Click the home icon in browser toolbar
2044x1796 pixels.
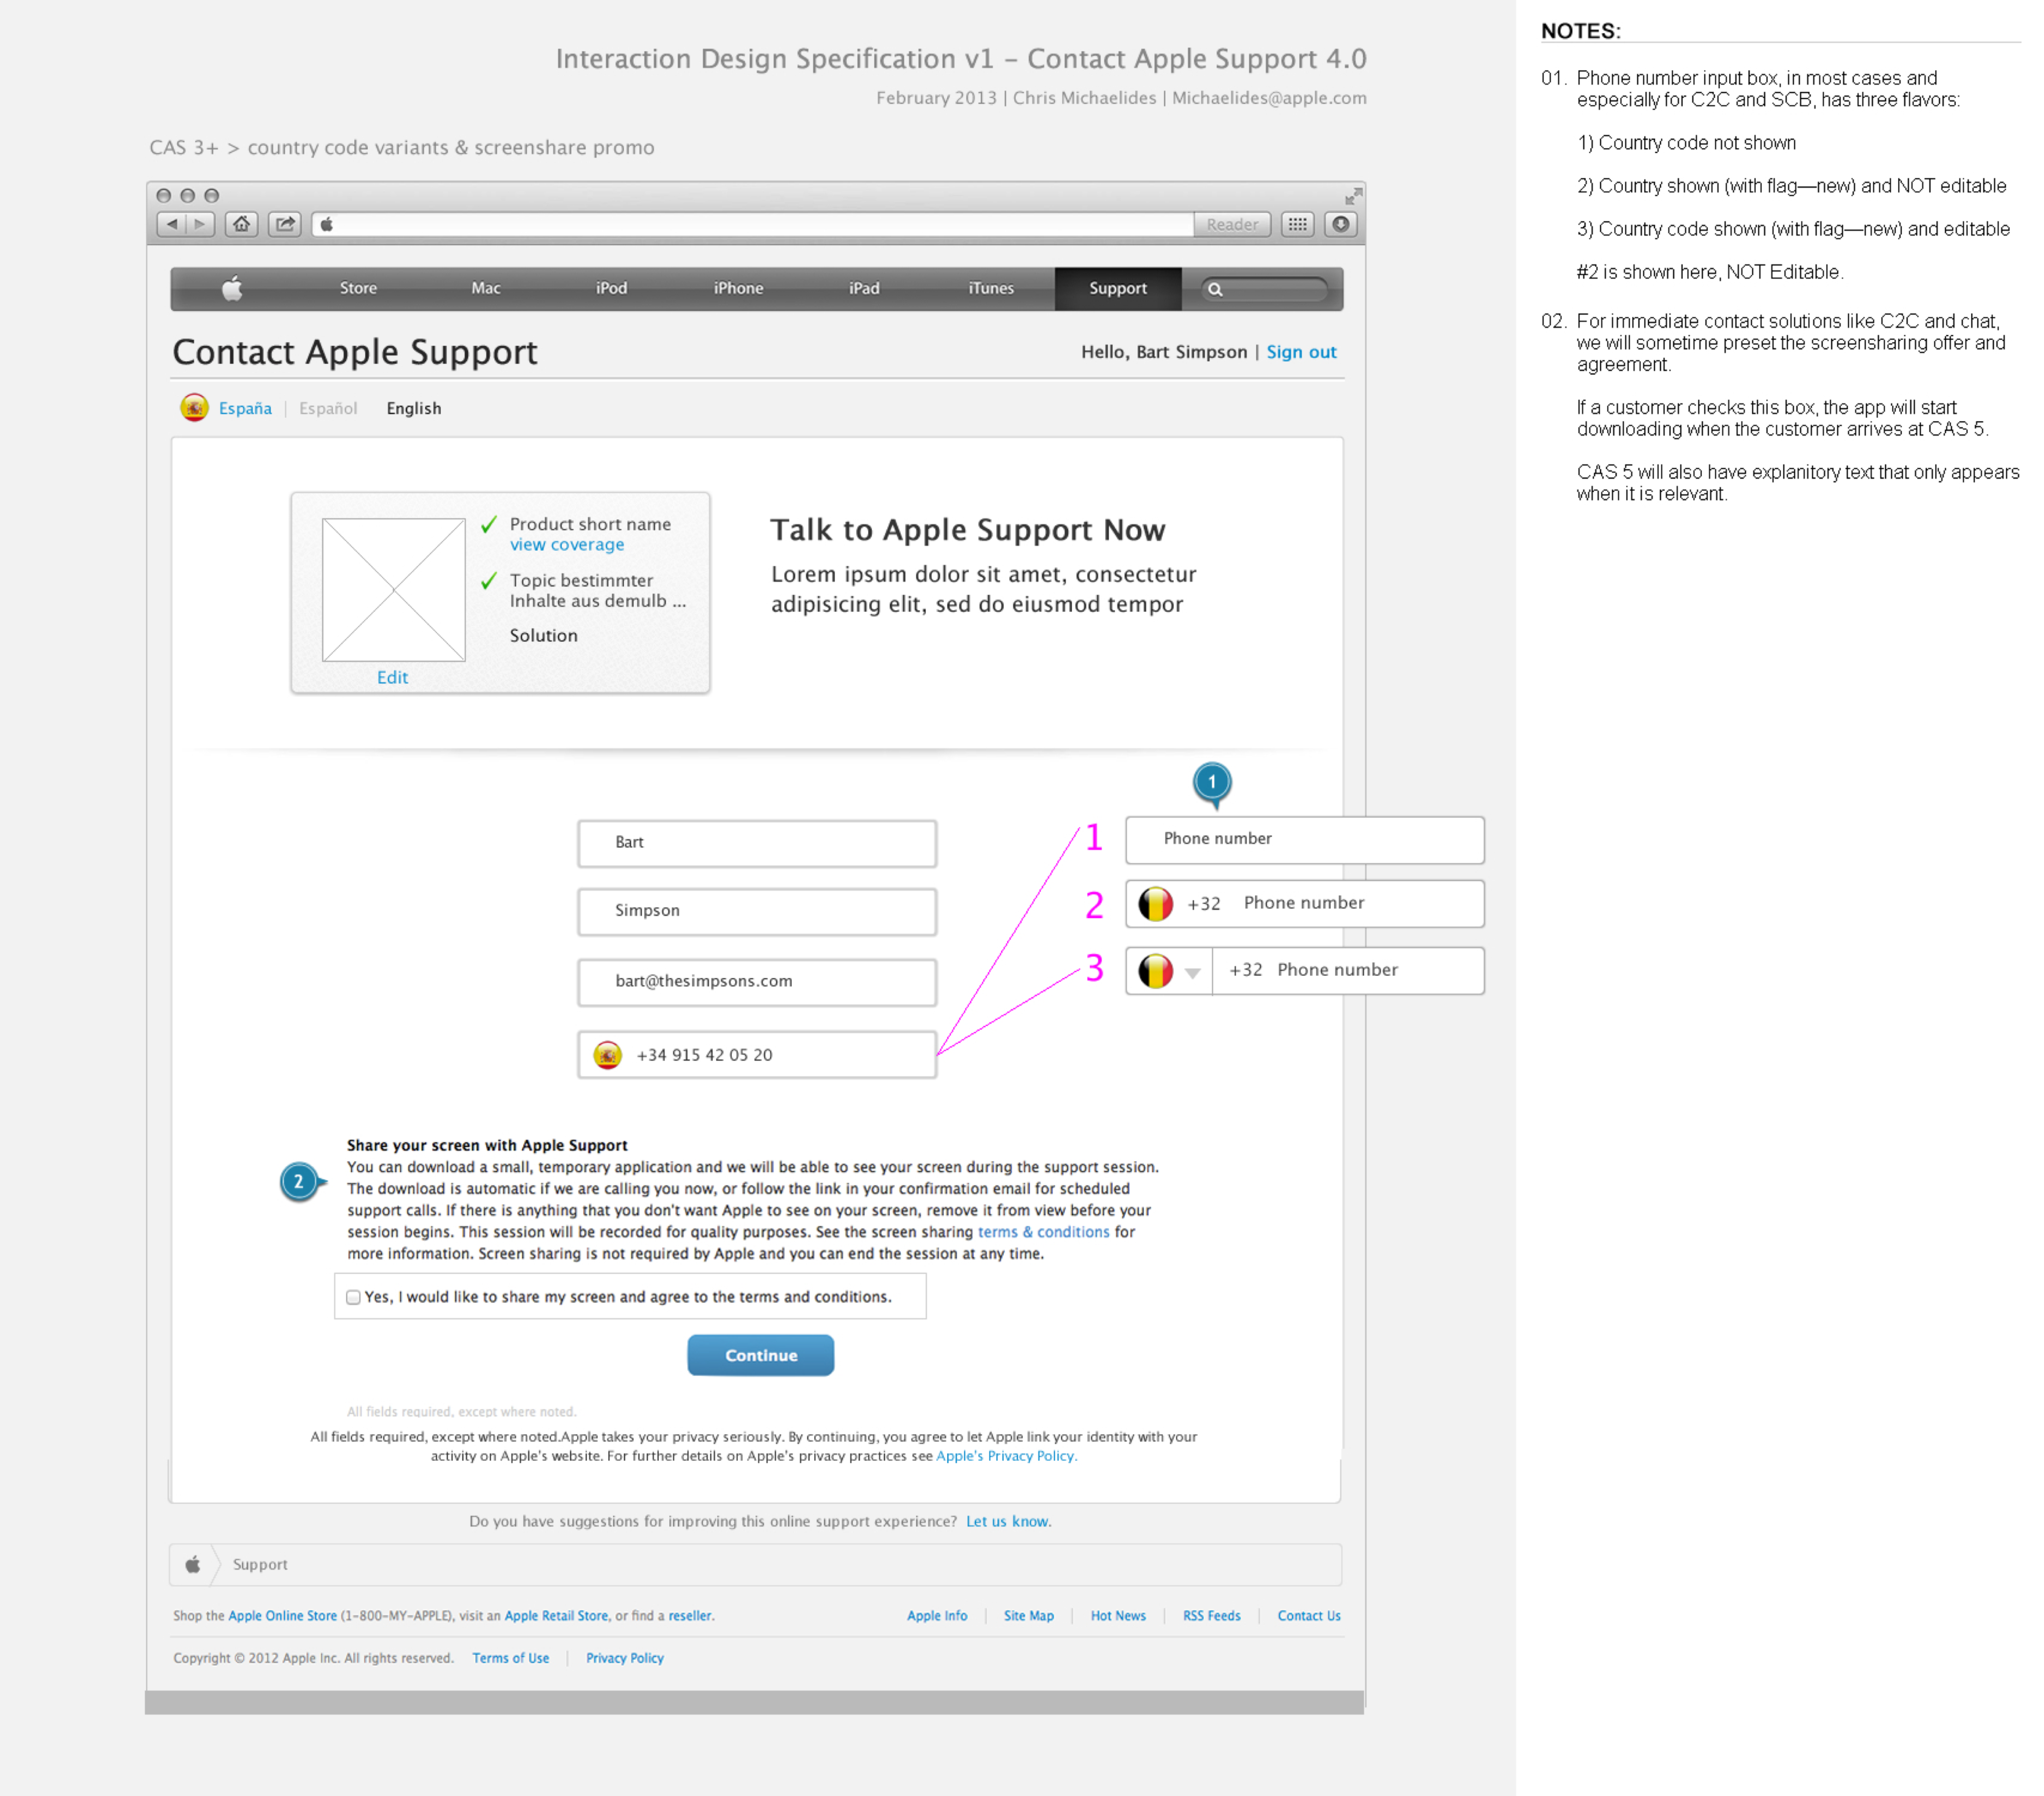[241, 224]
